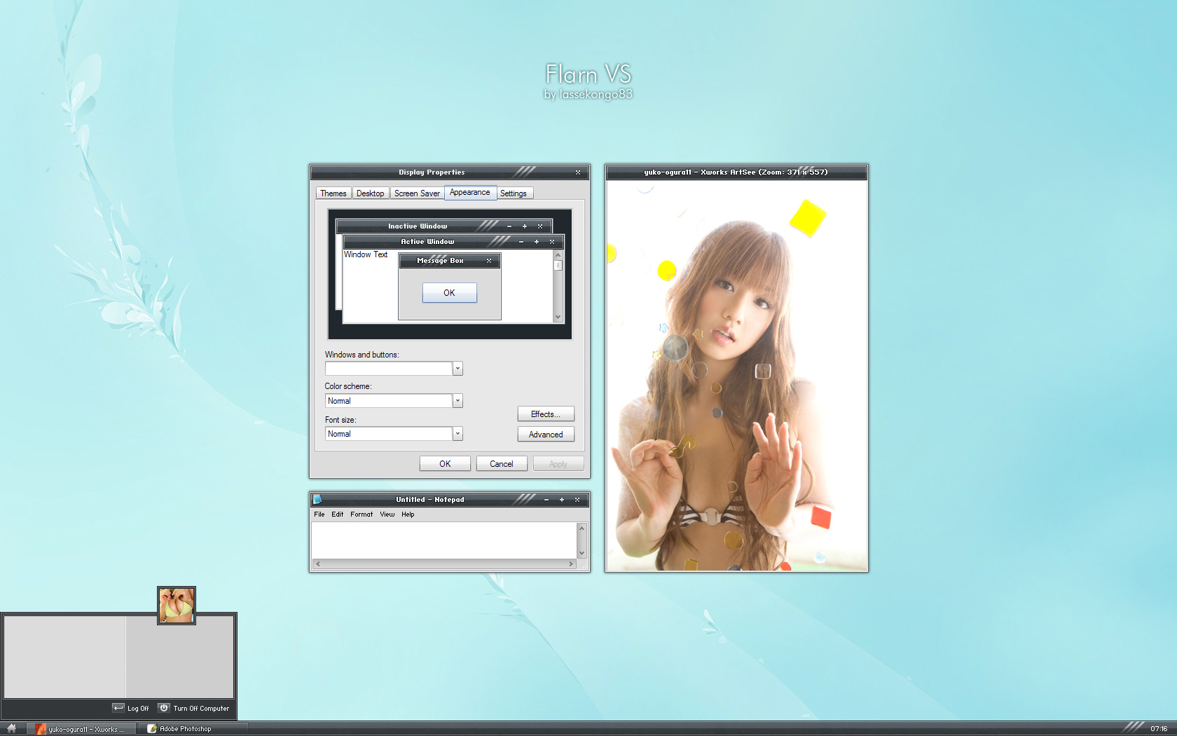Click the Log Off arrow icon
The image size is (1177, 736).
click(118, 708)
